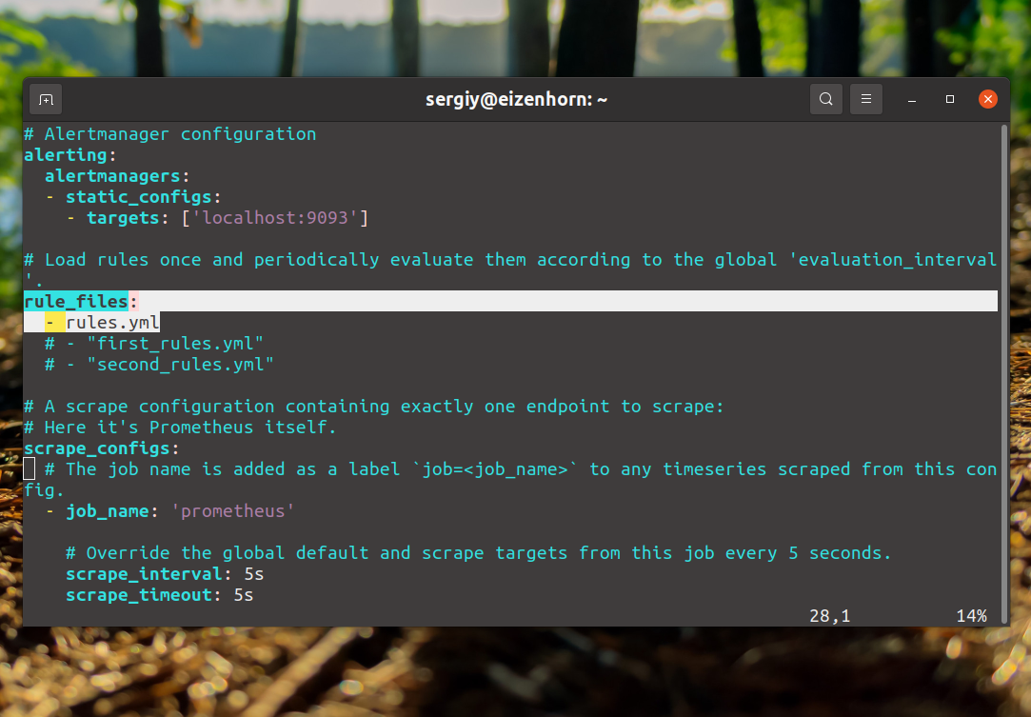The width and height of the screenshot is (1031, 717).
Task: Click the wrapped 'fig.' continuation text
Action: [x=44, y=490]
